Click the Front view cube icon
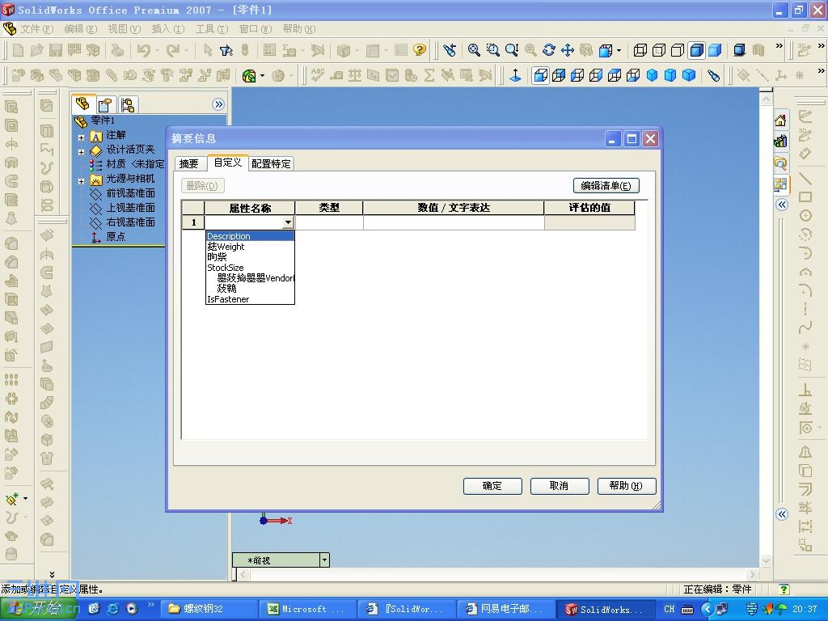The image size is (828, 621). point(539,75)
